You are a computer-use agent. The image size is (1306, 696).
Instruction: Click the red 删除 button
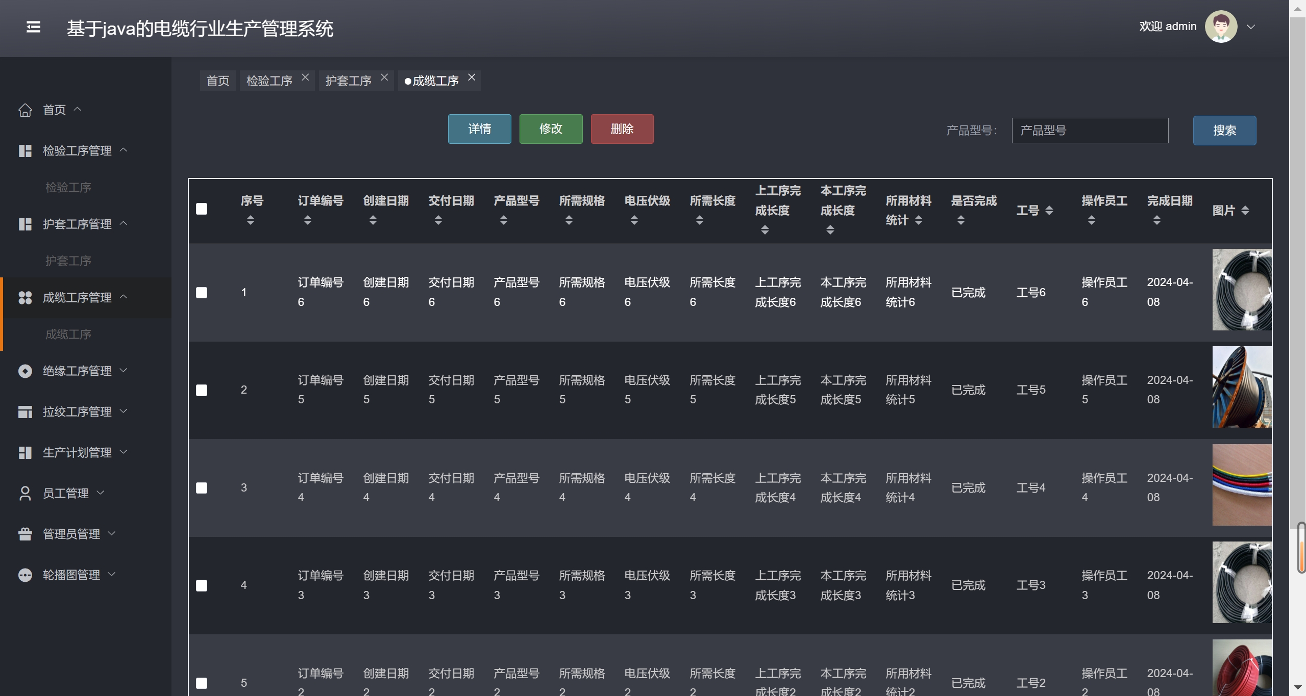[622, 129]
